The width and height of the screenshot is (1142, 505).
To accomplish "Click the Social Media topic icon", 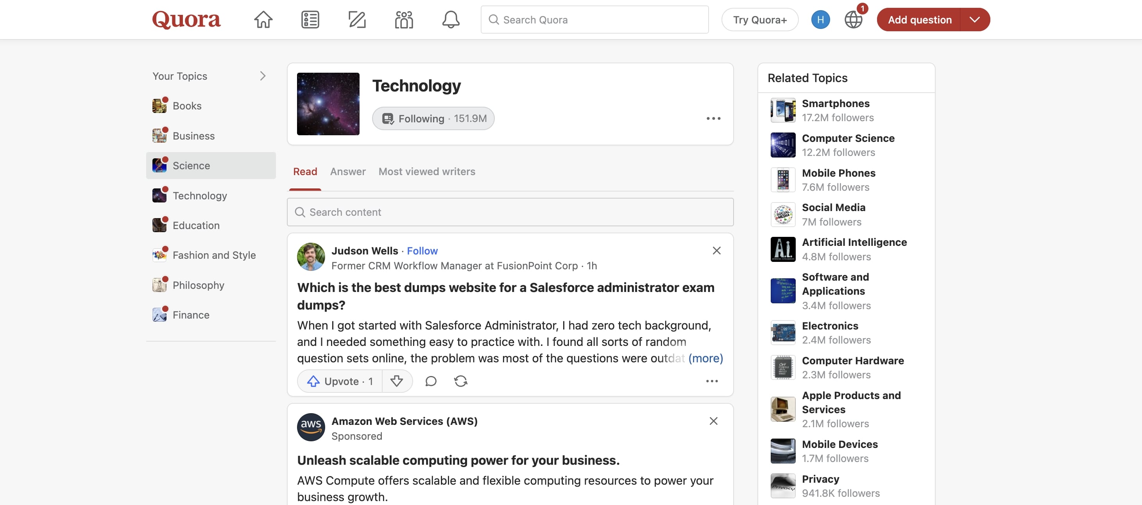I will [783, 215].
